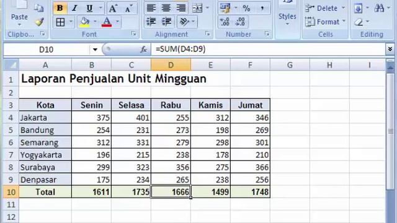
Task: Select the Format Painter brush icon
Action: (x=39, y=22)
